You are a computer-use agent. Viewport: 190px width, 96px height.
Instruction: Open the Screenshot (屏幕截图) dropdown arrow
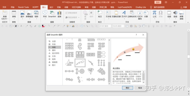(x=29, y=19)
